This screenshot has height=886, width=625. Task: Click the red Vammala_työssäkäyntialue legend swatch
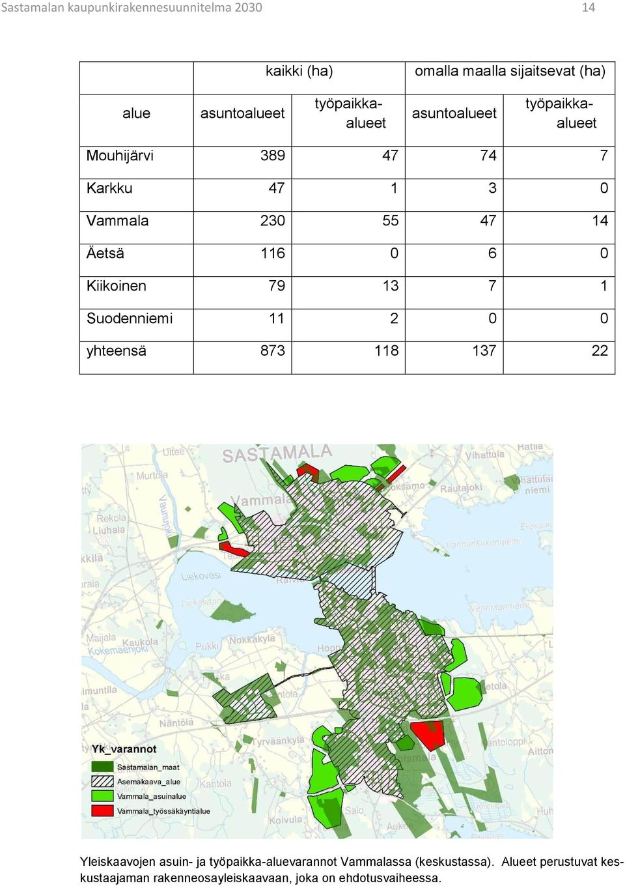click(x=102, y=811)
